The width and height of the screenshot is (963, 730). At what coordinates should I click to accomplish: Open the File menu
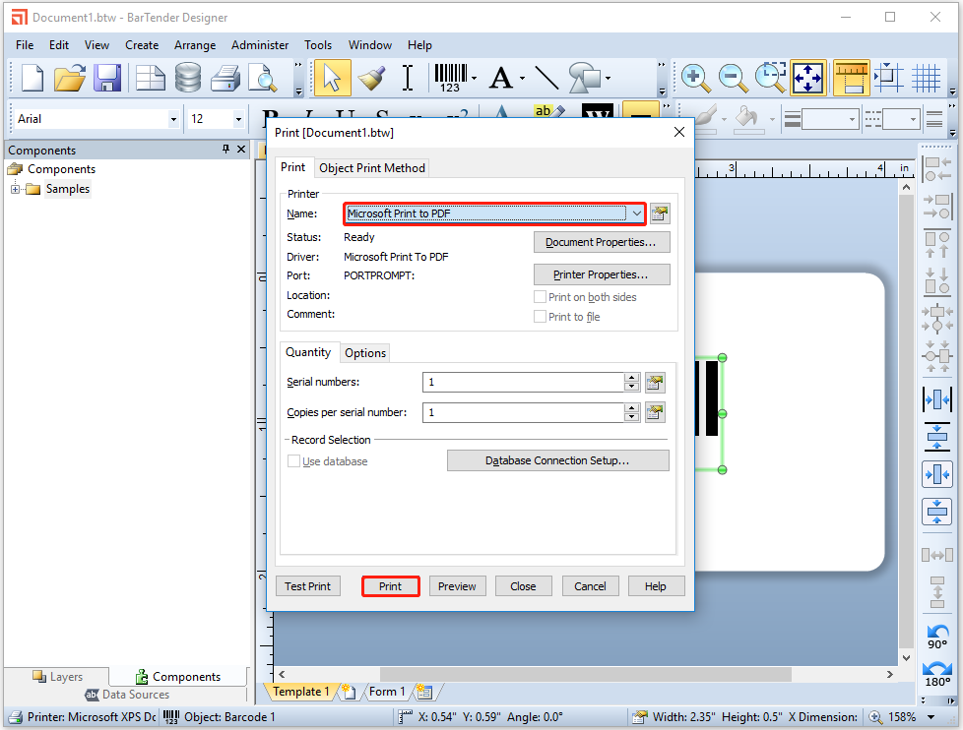(25, 45)
